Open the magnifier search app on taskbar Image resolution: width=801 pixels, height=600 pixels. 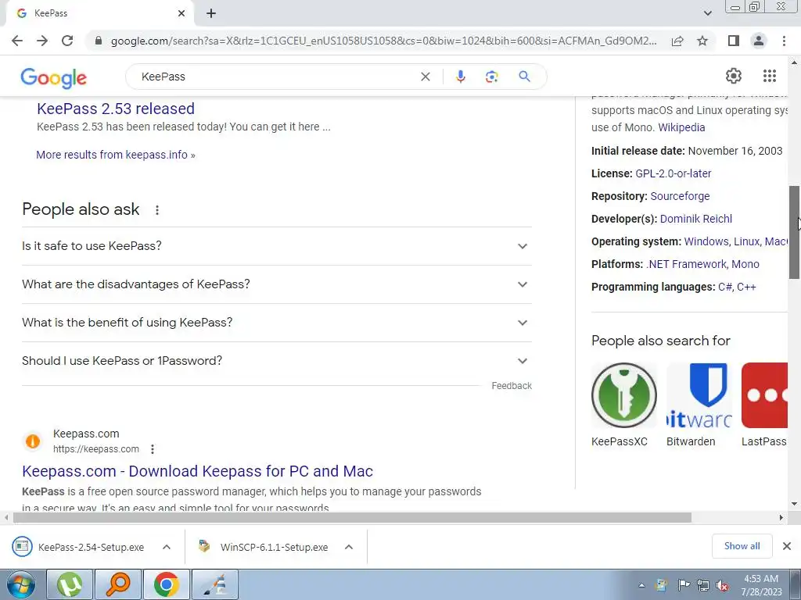coord(117,584)
